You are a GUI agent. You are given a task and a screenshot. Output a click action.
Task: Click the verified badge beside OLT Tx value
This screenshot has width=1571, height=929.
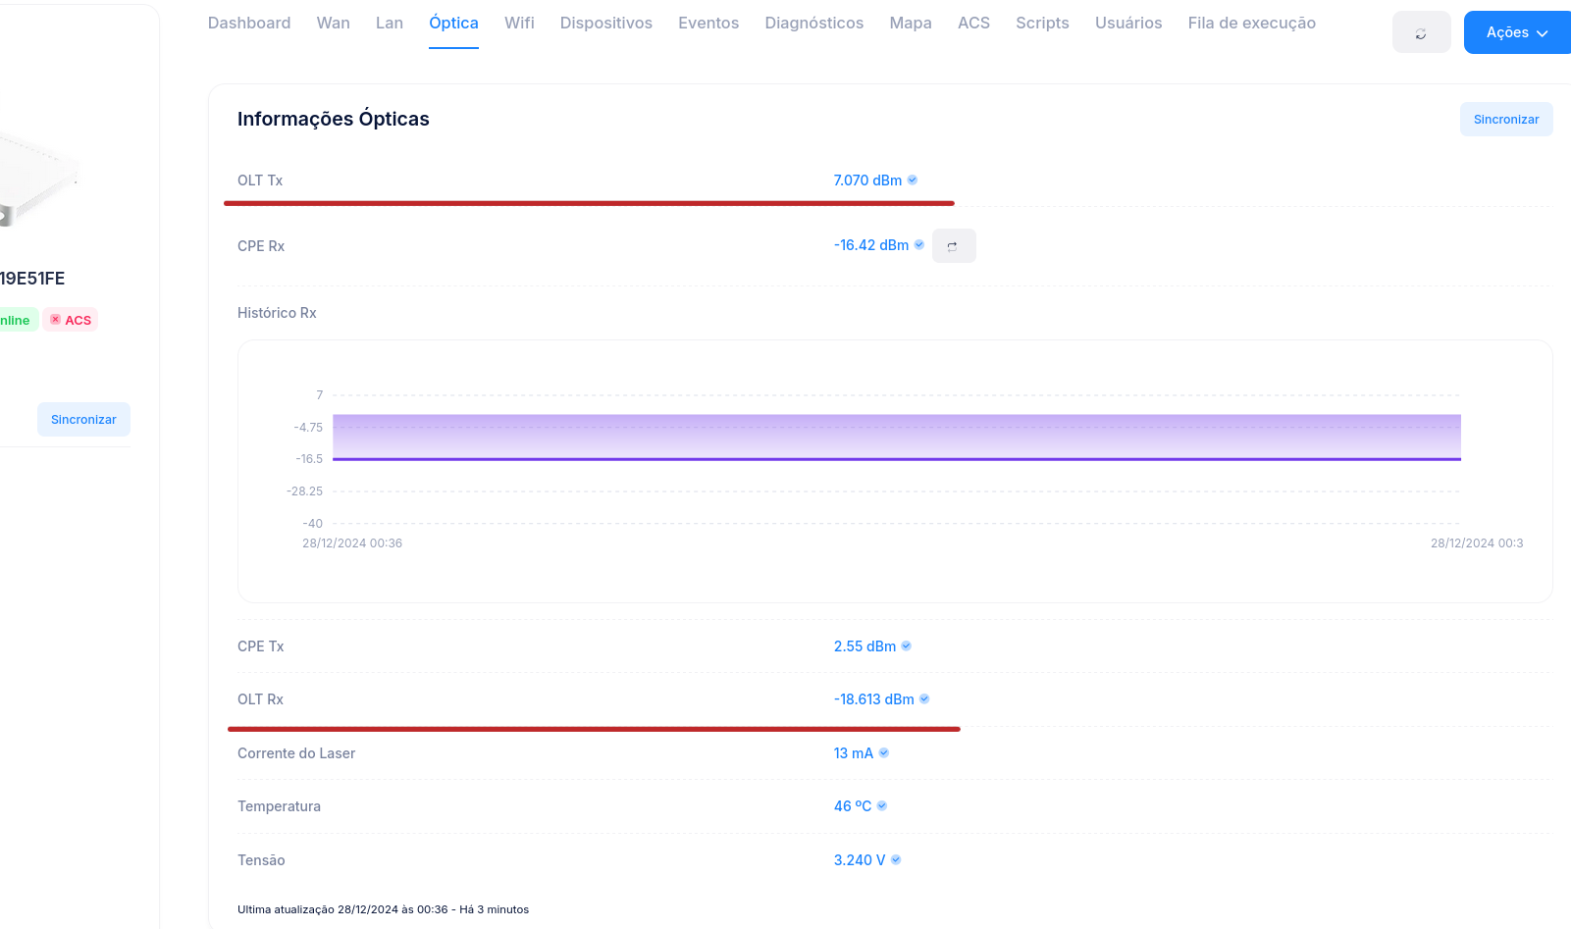(x=913, y=181)
